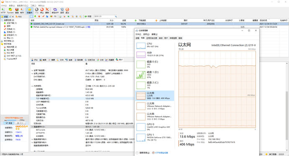
Task: Open the Torrent toolbar button in BitComet
Action: [x=10, y=10]
